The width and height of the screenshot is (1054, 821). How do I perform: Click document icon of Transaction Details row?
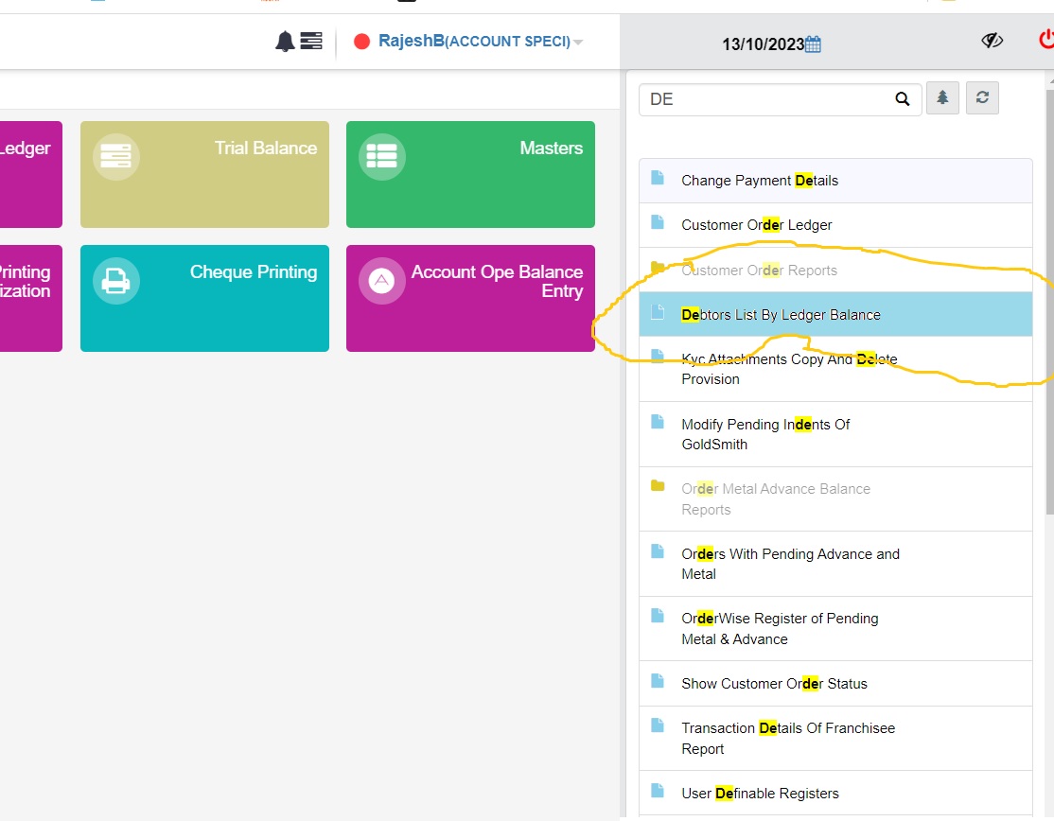658,725
